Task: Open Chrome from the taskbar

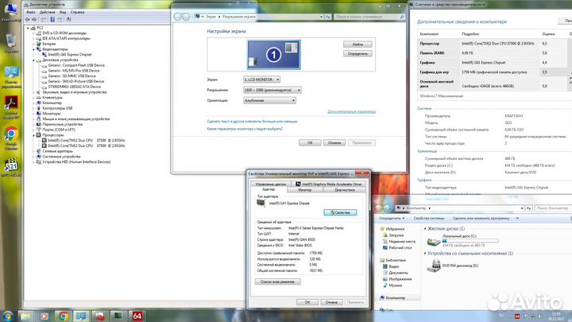Action: [x=63, y=316]
